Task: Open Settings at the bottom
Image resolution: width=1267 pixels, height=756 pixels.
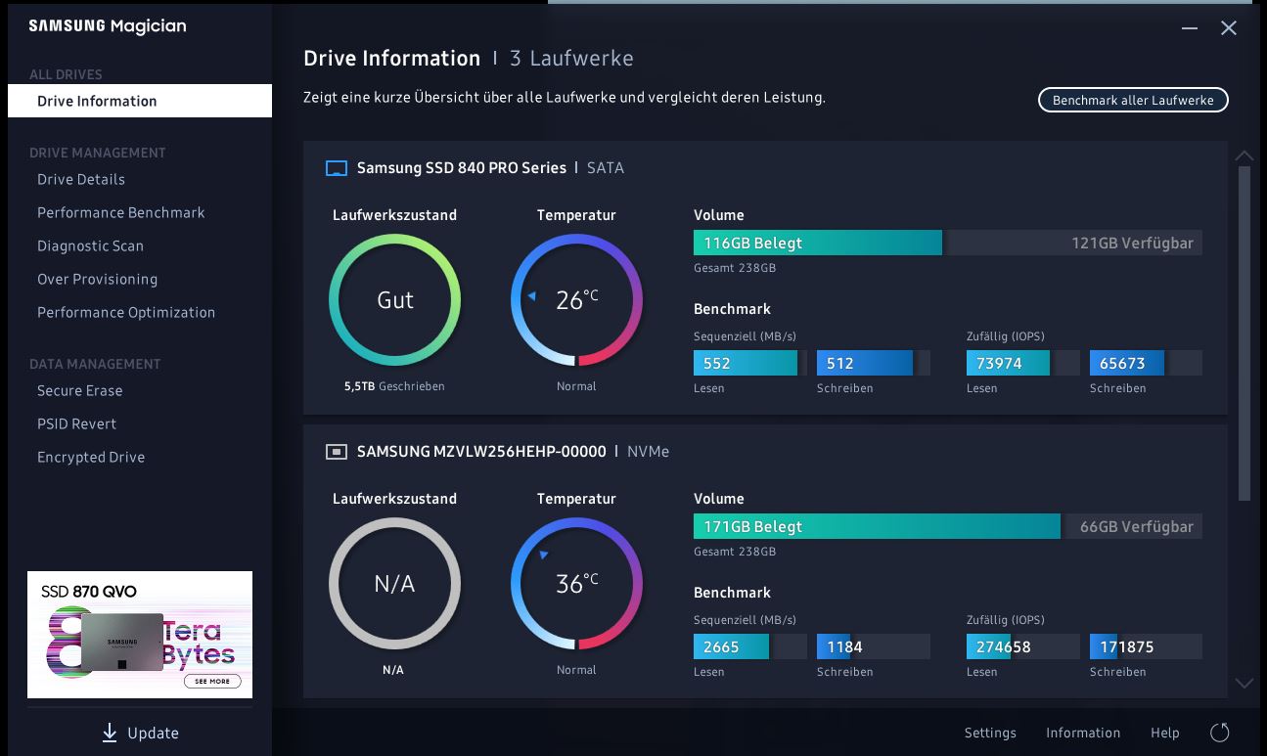Action: [x=990, y=733]
